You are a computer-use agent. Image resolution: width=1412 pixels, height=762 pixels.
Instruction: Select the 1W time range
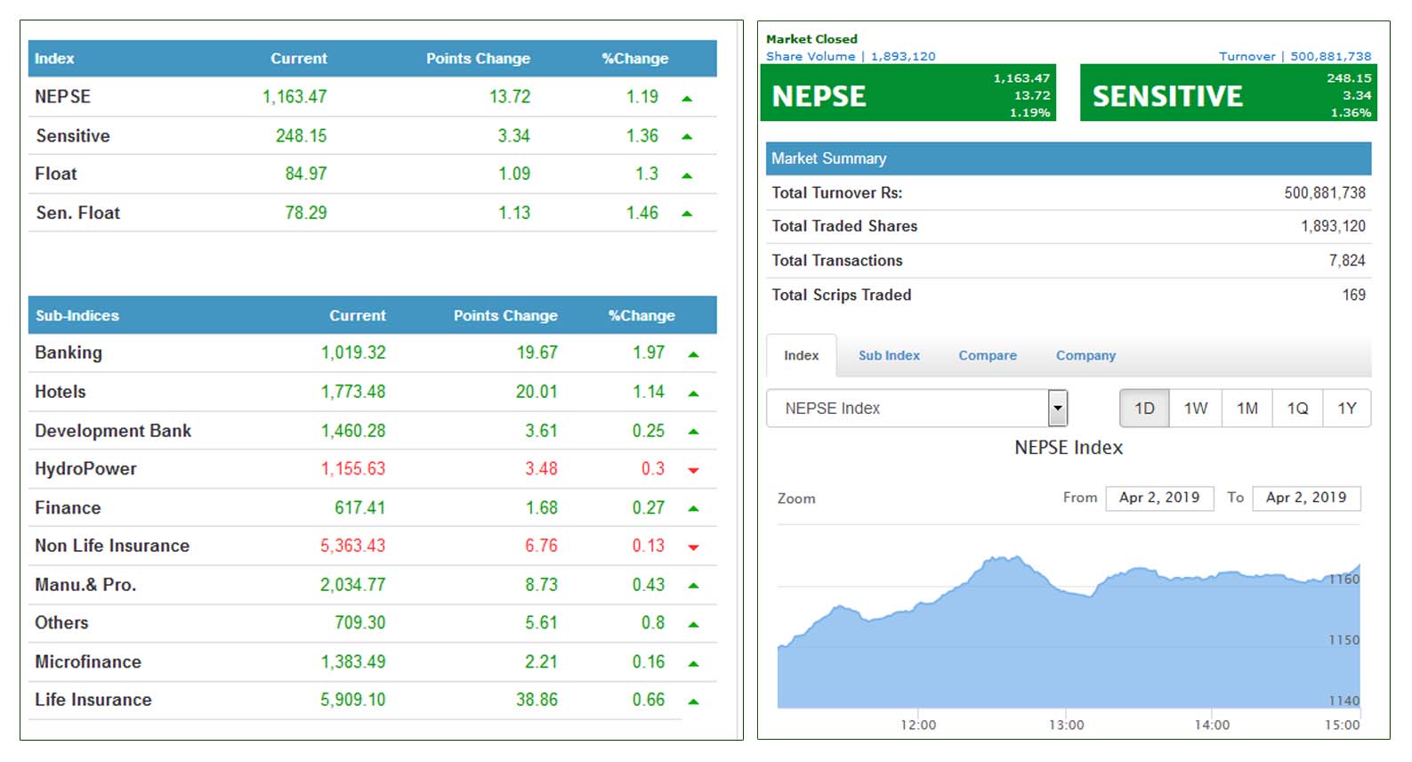point(1196,408)
